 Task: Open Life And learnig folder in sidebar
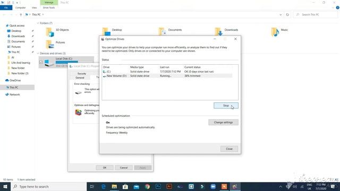(x=21, y=63)
